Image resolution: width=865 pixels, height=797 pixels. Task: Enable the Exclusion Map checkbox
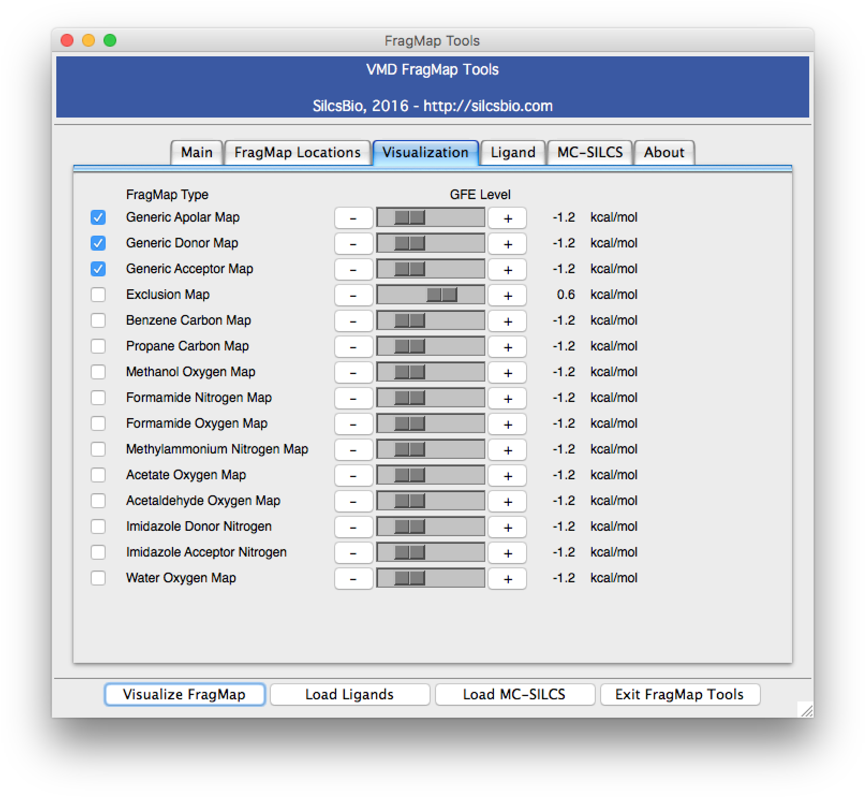click(x=98, y=295)
